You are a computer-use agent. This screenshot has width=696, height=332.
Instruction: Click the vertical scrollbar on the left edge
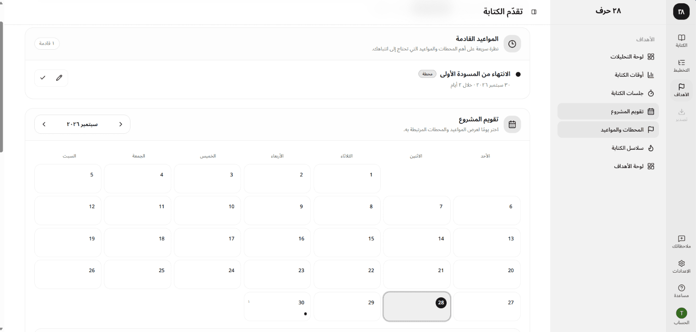pos(2,87)
